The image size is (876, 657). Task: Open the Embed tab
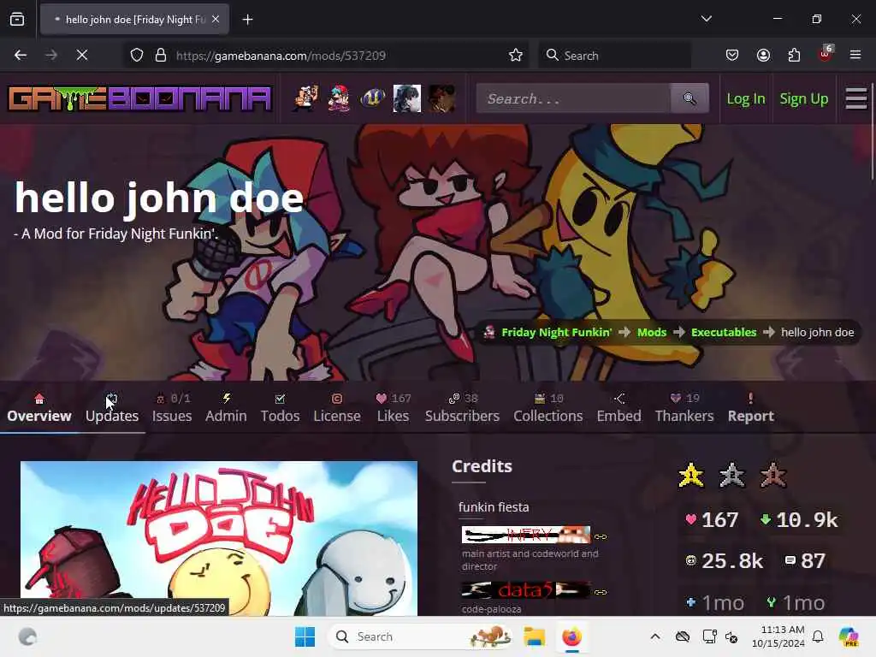coord(619,409)
